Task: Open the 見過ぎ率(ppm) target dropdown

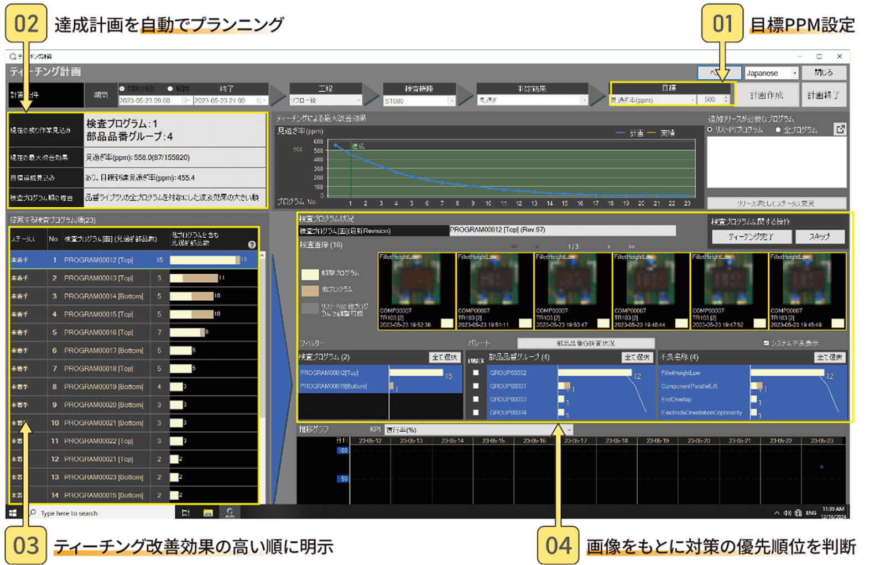Action: tap(653, 100)
